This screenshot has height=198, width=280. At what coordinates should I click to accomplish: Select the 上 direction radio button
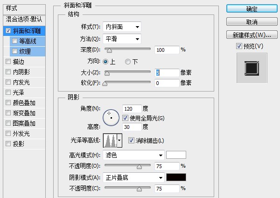pos(105,62)
